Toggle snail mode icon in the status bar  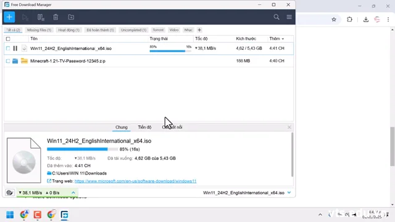pyautogui.click(x=10, y=193)
